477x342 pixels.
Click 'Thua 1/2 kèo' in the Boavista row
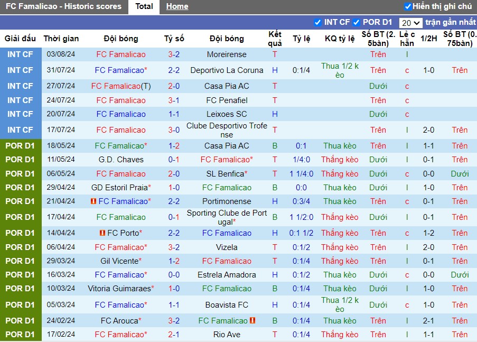340,304
